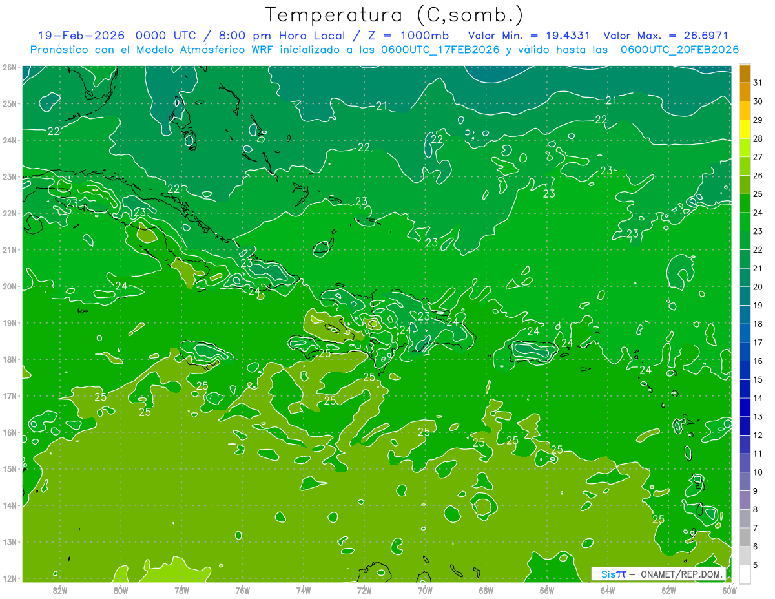Select the gray swatch between 6 and 7
Screen dimensions: 775x599
[745, 537]
